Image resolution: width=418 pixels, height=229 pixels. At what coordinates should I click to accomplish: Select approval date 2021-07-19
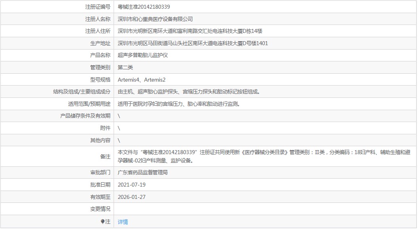point(132,185)
